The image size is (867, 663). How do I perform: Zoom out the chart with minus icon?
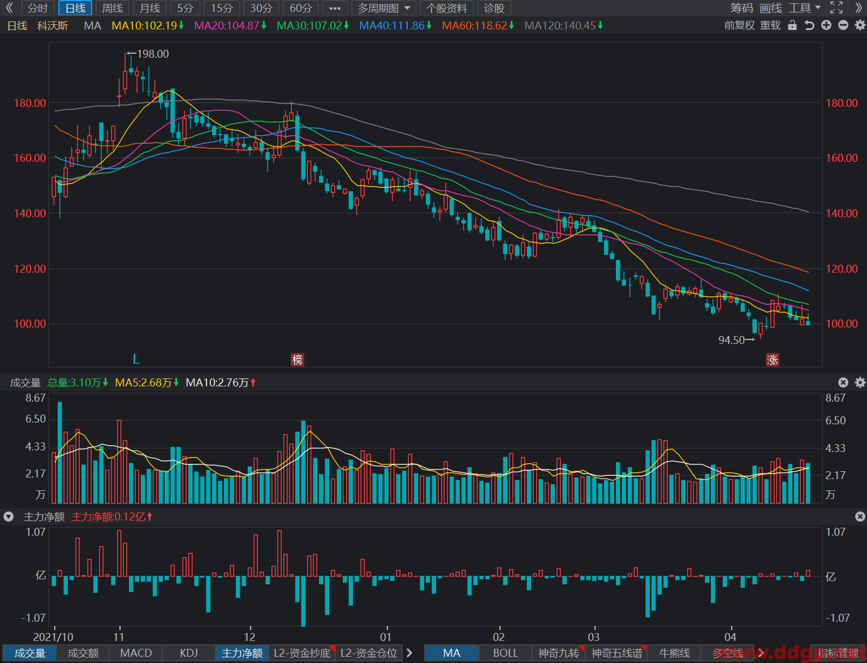(843, 25)
